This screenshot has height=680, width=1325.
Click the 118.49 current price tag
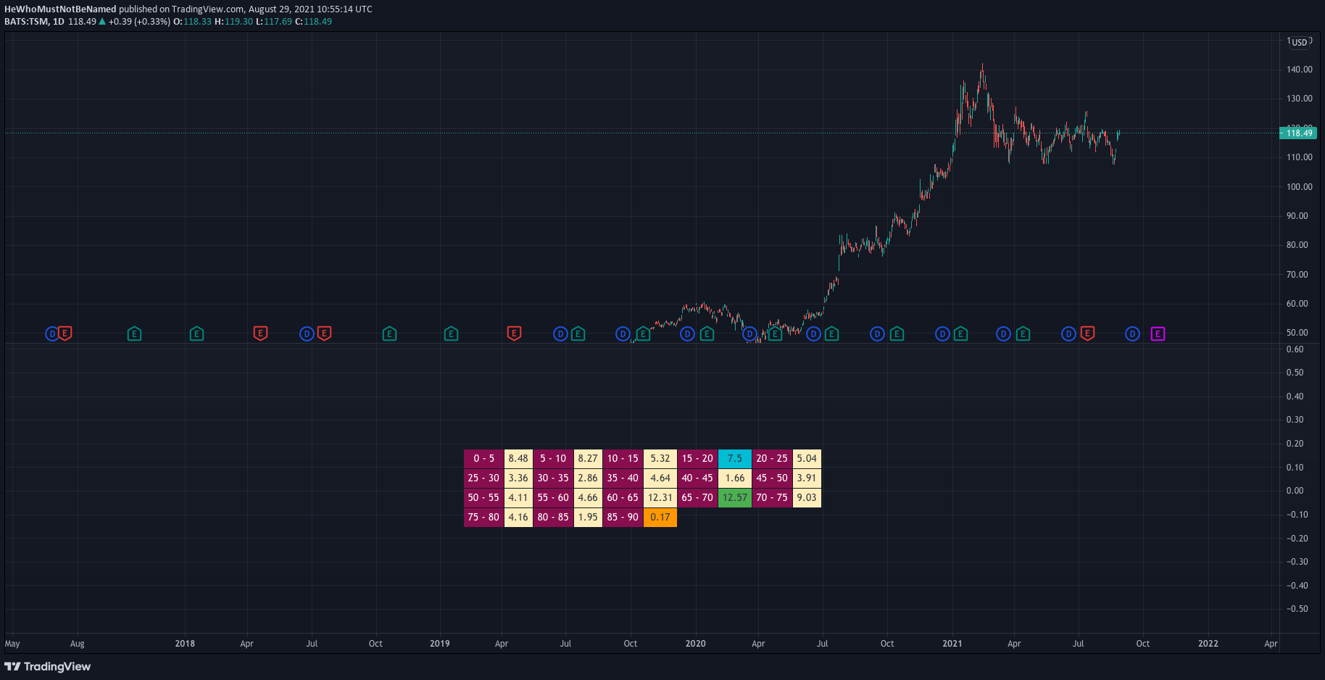[1300, 133]
